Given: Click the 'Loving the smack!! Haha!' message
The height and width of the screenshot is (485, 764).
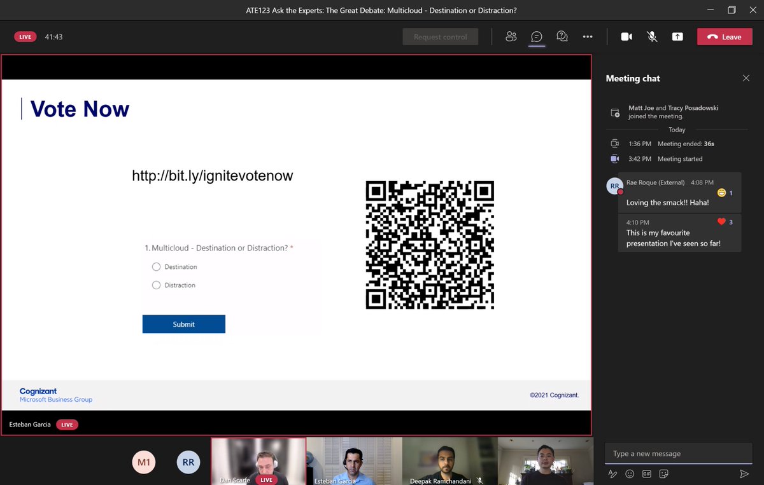Looking at the screenshot, I should point(679,193).
